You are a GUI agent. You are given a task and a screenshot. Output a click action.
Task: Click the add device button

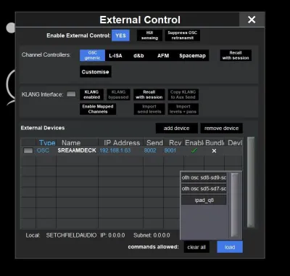[x=177, y=129]
